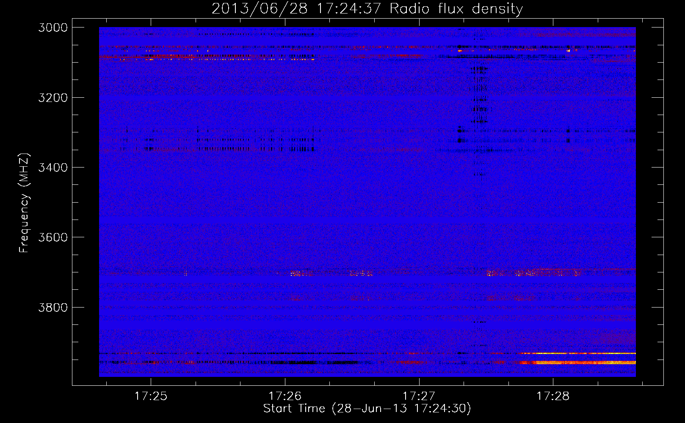Click the '3800' frequency axis label
685x423 pixels.
point(53,308)
